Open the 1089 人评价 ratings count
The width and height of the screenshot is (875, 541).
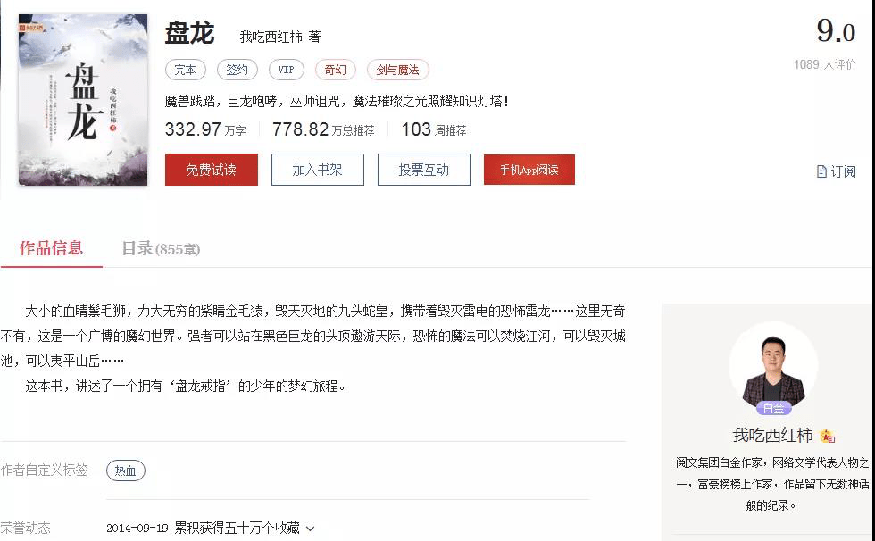[x=824, y=64]
